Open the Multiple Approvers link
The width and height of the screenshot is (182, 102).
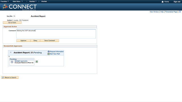pos(21,61)
